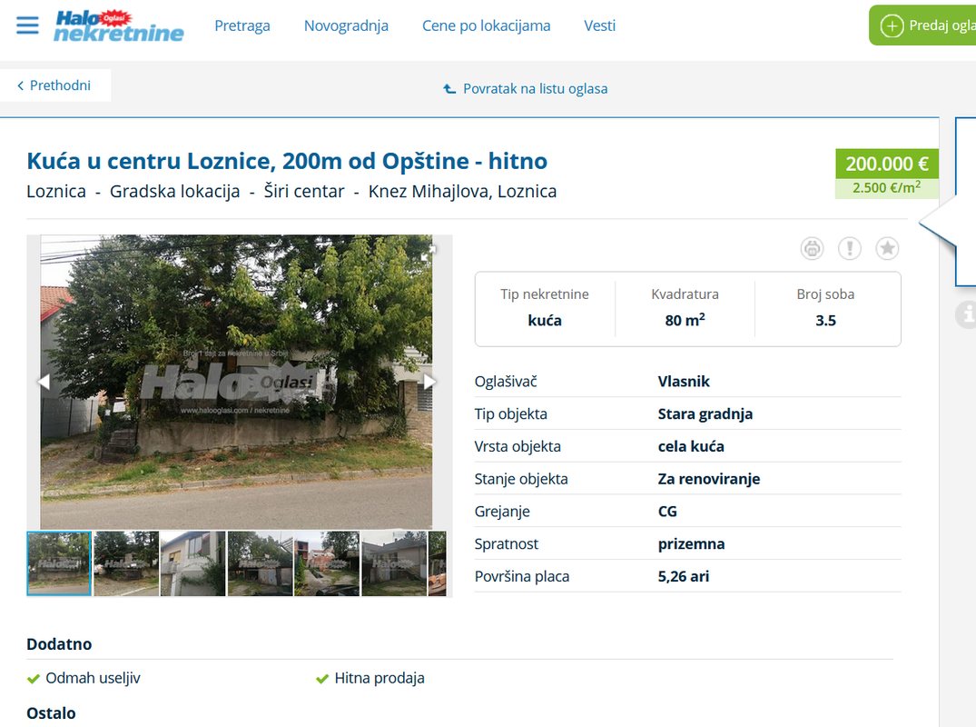Show previous photo with left arrow
This screenshot has width=976, height=727.
(44, 382)
